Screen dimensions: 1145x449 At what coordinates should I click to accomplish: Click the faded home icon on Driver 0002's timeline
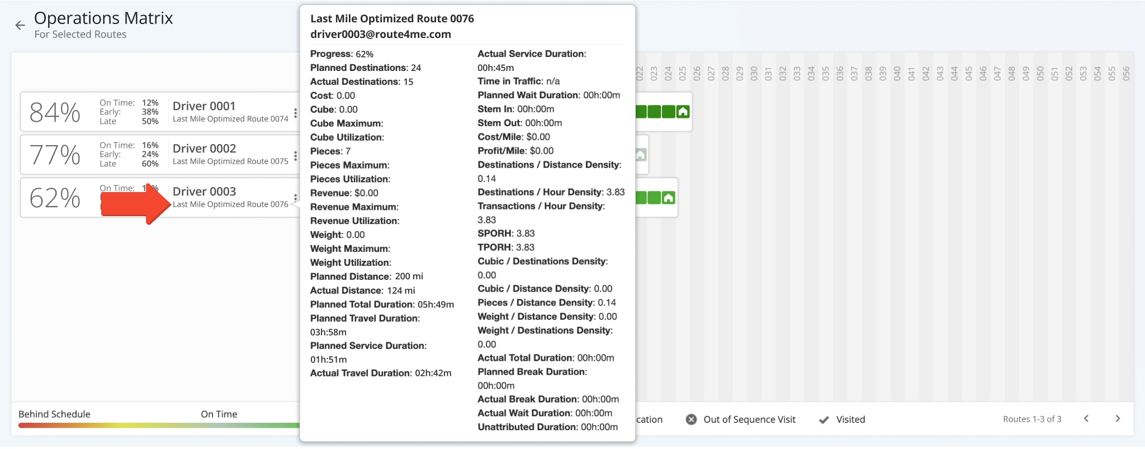click(641, 155)
